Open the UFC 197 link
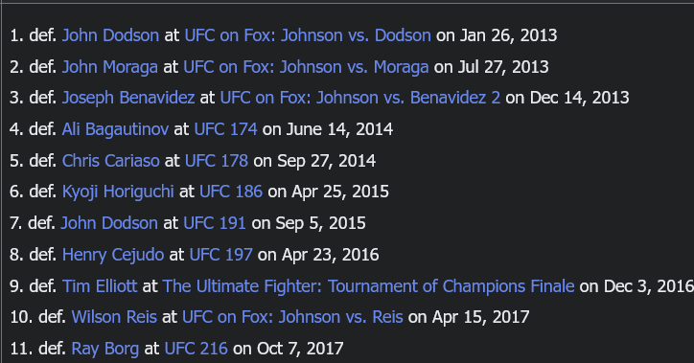The image size is (694, 363). click(x=220, y=255)
